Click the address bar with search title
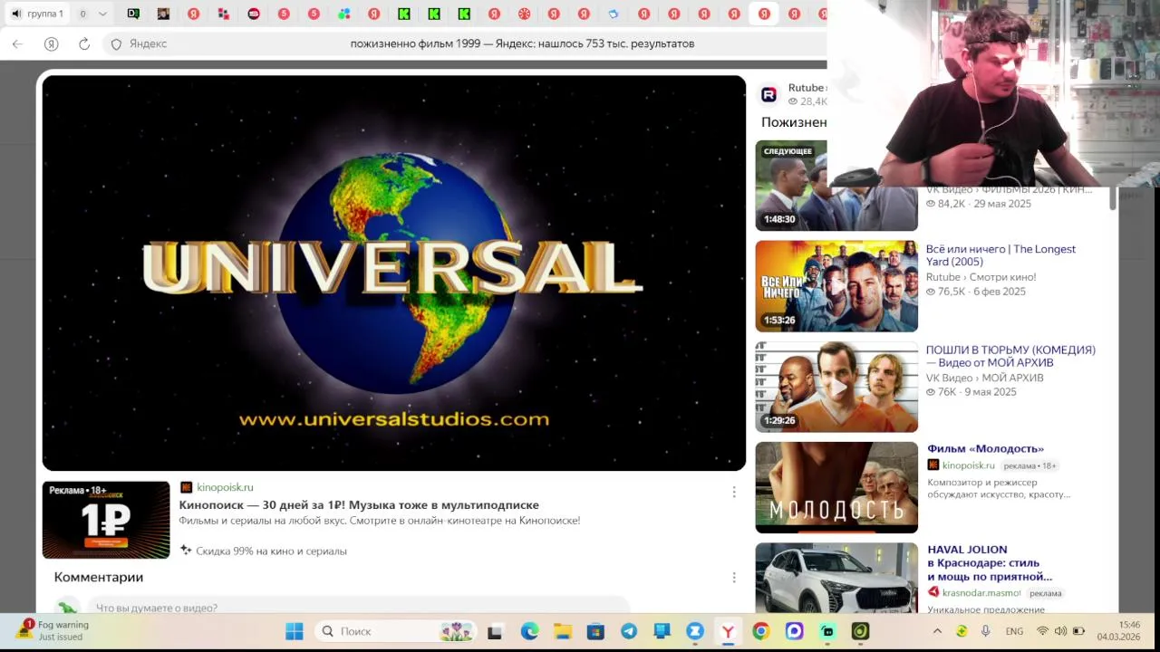1160x652 pixels. click(522, 43)
